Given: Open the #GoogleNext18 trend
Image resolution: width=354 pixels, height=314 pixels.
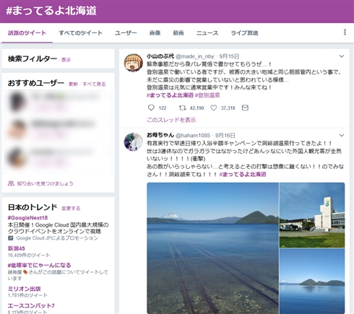Looking at the screenshot, I should click(27, 218).
